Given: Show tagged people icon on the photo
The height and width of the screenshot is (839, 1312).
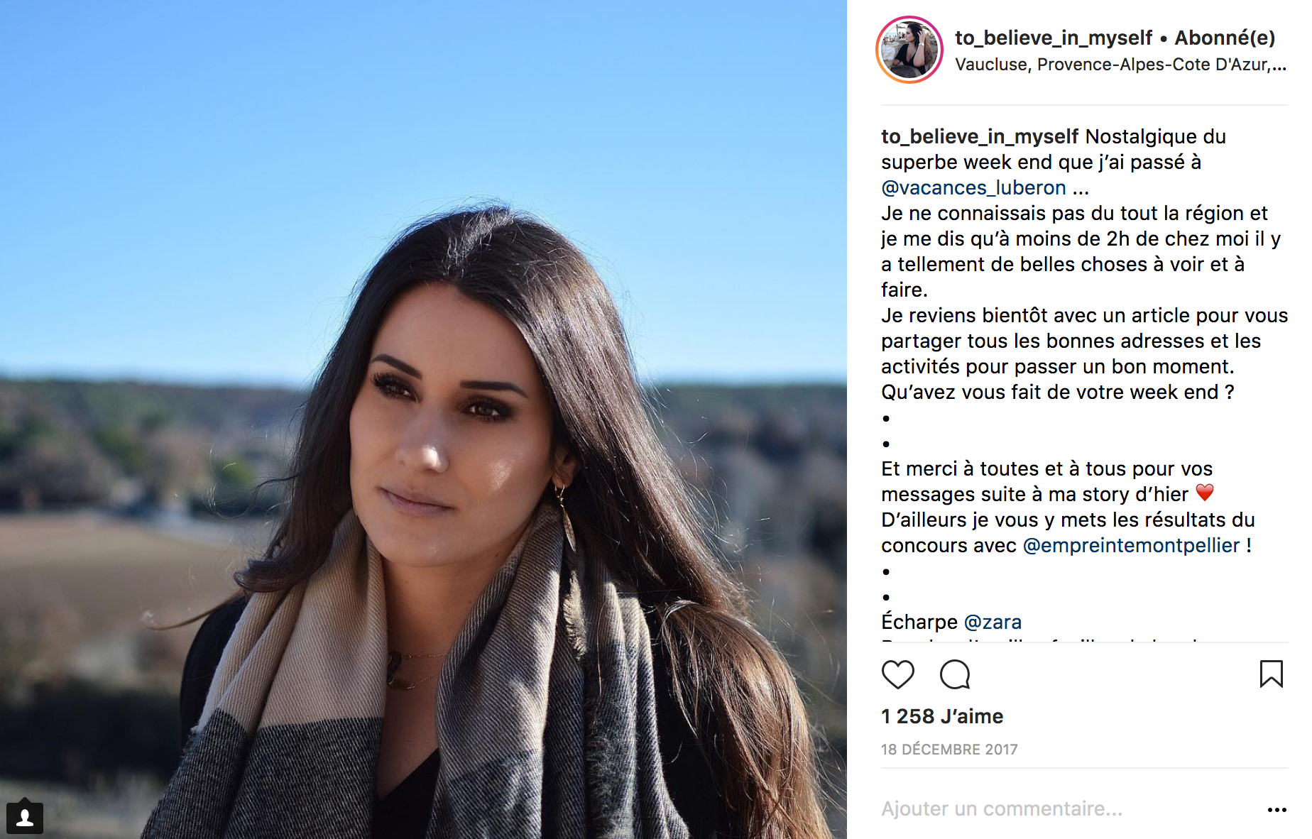Looking at the screenshot, I should pos(25,817).
